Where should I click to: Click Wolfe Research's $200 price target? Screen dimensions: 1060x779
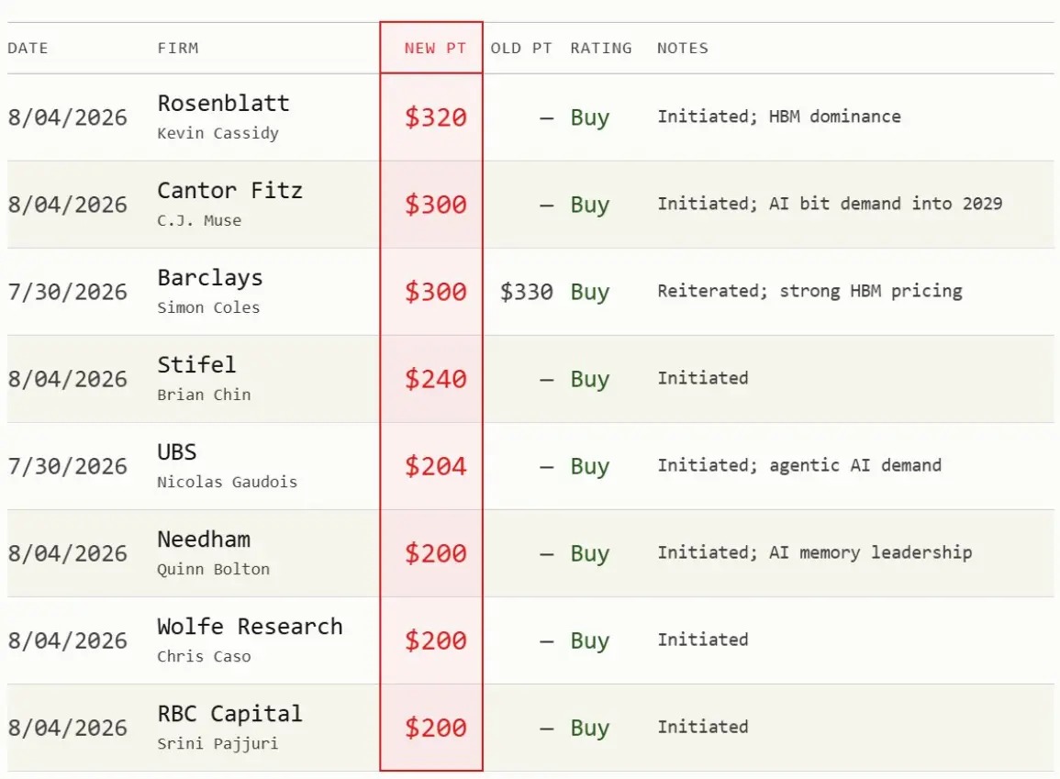(x=435, y=640)
